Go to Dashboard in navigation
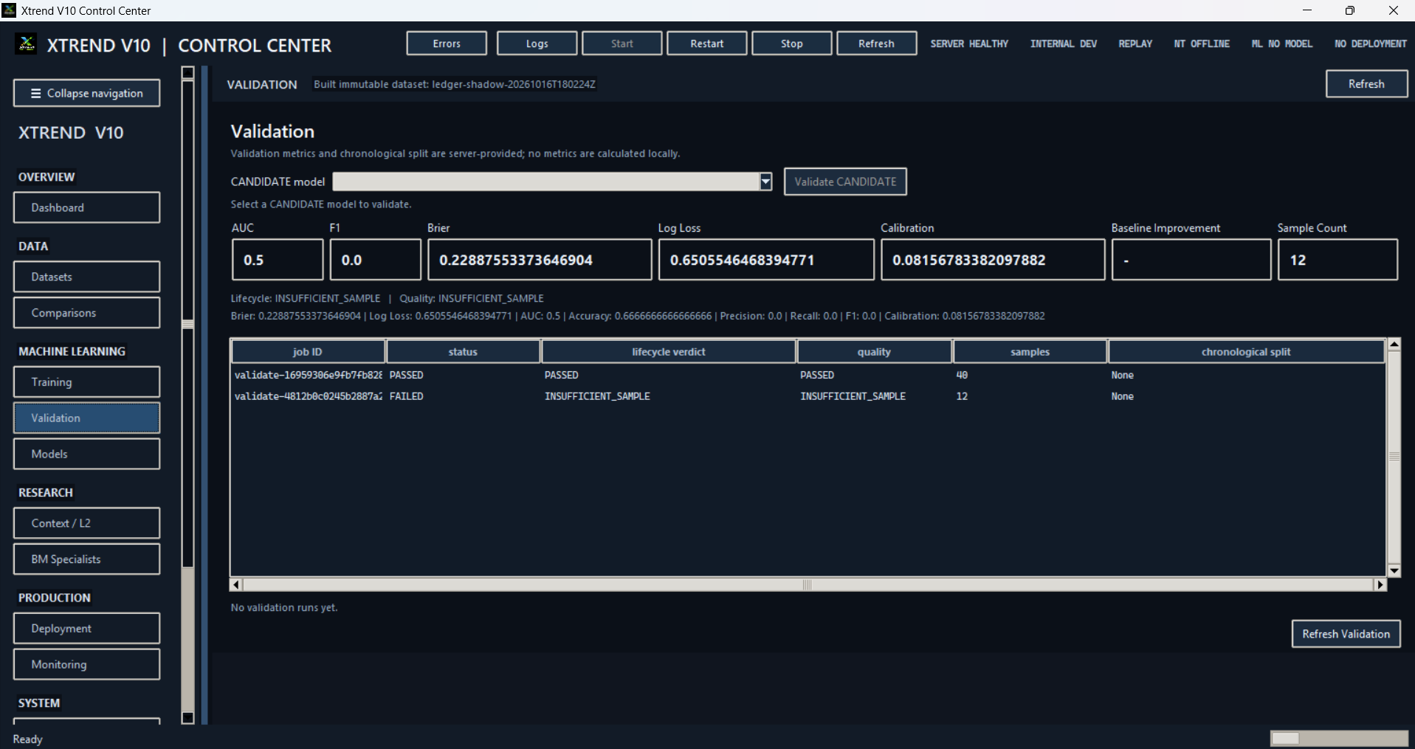 86,207
